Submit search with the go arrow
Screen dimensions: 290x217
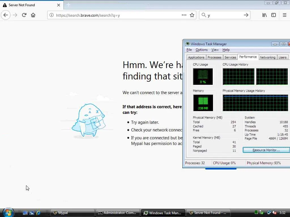tap(246, 15)
